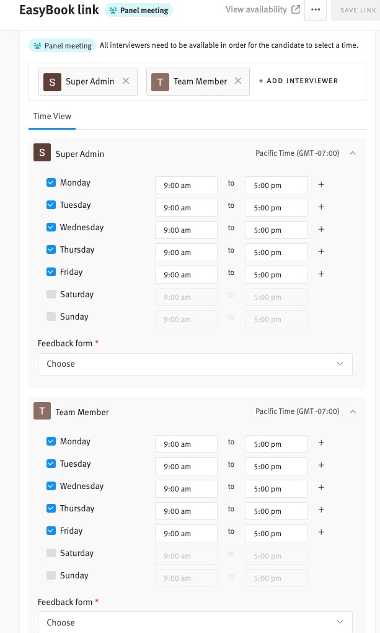Uncheck Tuesday for Team Member

[x=51, y=464]
